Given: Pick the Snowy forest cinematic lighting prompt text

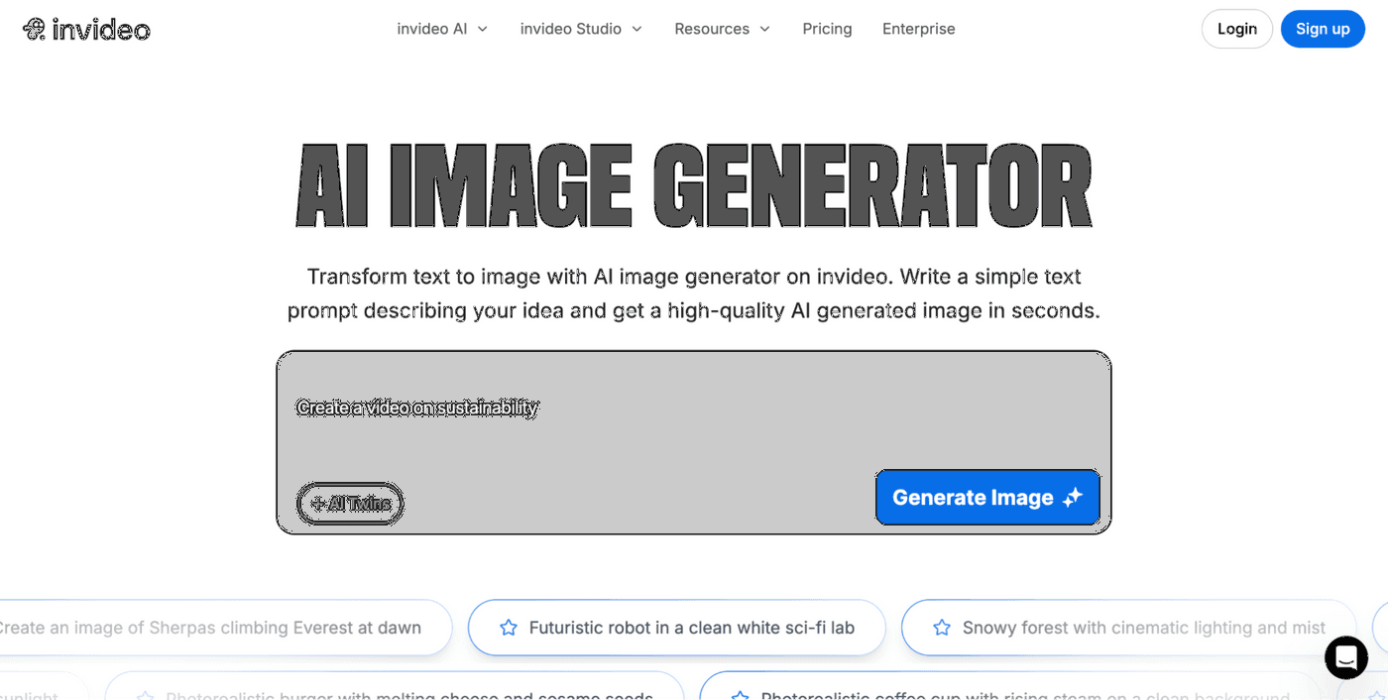Looking at the screenshot, I should click(1143, 628).
